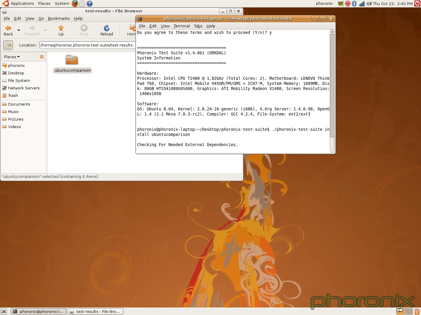This screenshot has width=421, height=315.
Task: Click the phoronix user switcher
Action: (324, 4)
